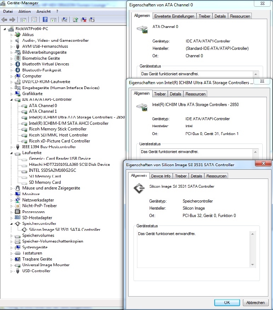
Task: Click the Bluetooth Virtual Devices icon
Action: click(18, 64)
